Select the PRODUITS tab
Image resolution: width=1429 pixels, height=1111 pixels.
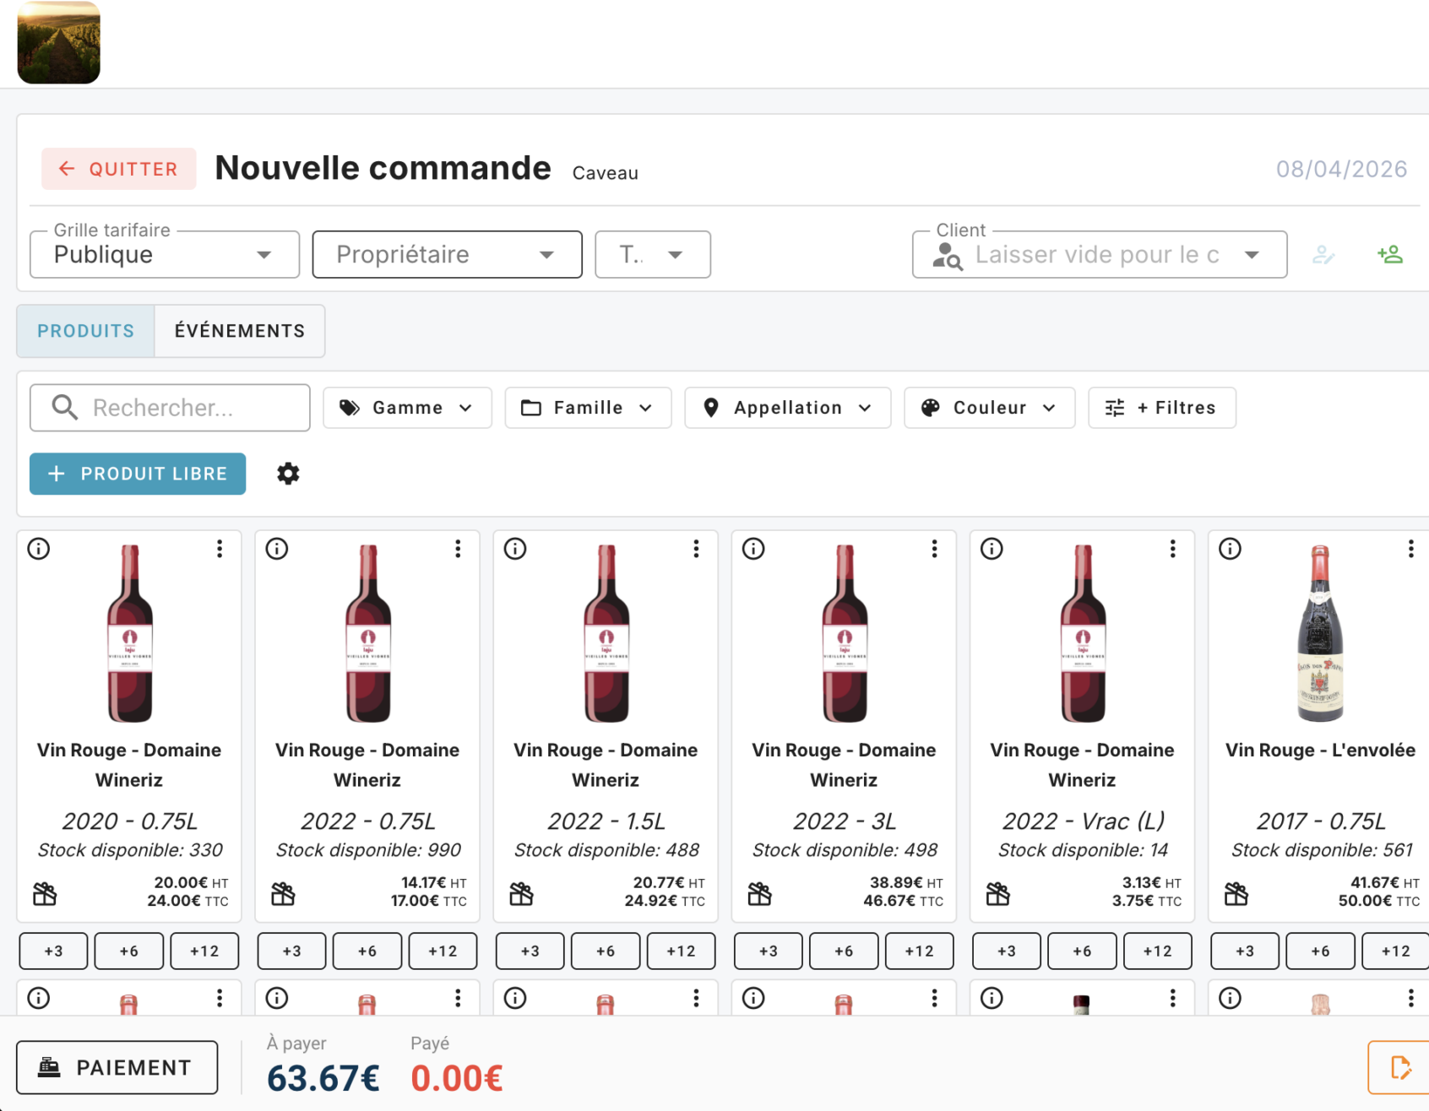coord(84,331)
